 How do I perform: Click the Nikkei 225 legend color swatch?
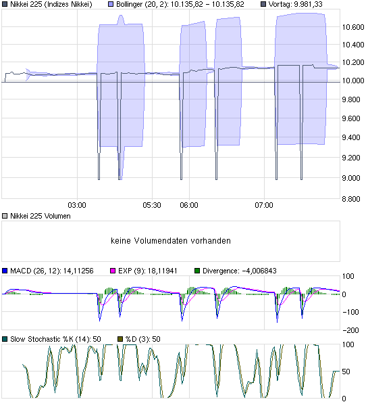[x=5, y=4]
